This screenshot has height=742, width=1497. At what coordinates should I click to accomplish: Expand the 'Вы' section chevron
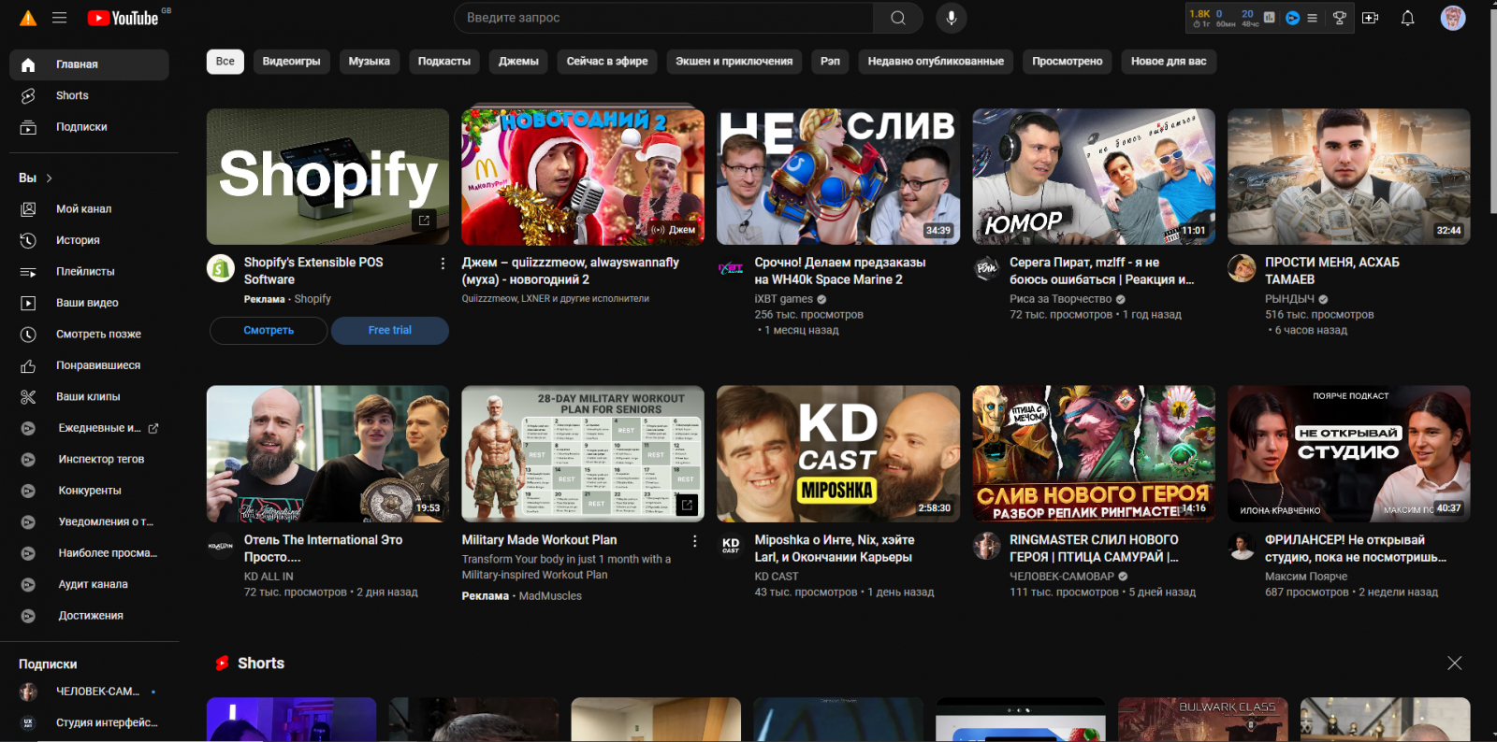click(x=50, y=178)
